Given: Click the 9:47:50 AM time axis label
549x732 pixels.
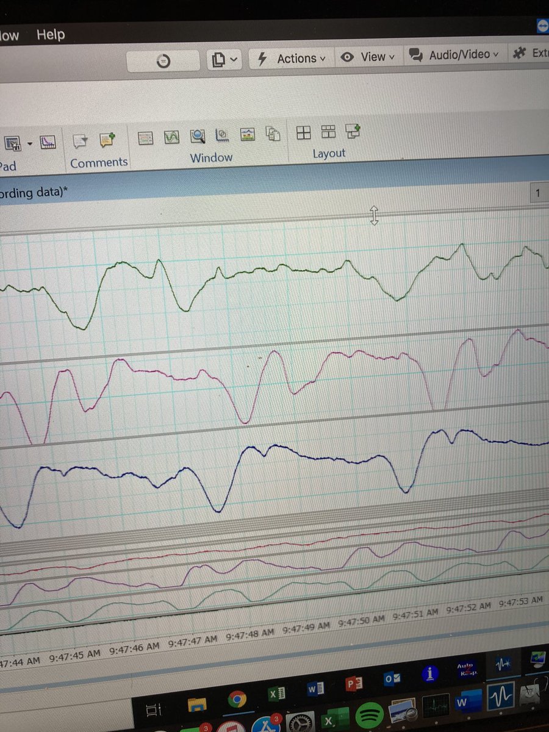Looking at the screenshot, I should pyautogui.click(x=361, y=621).
